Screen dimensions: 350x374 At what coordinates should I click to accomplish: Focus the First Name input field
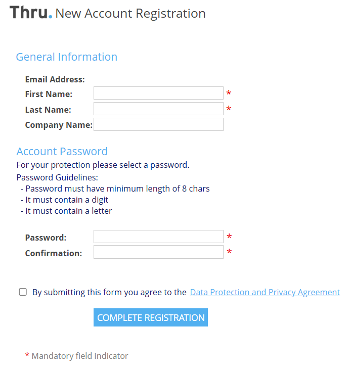pyautogui.click(x=158, y=93)
